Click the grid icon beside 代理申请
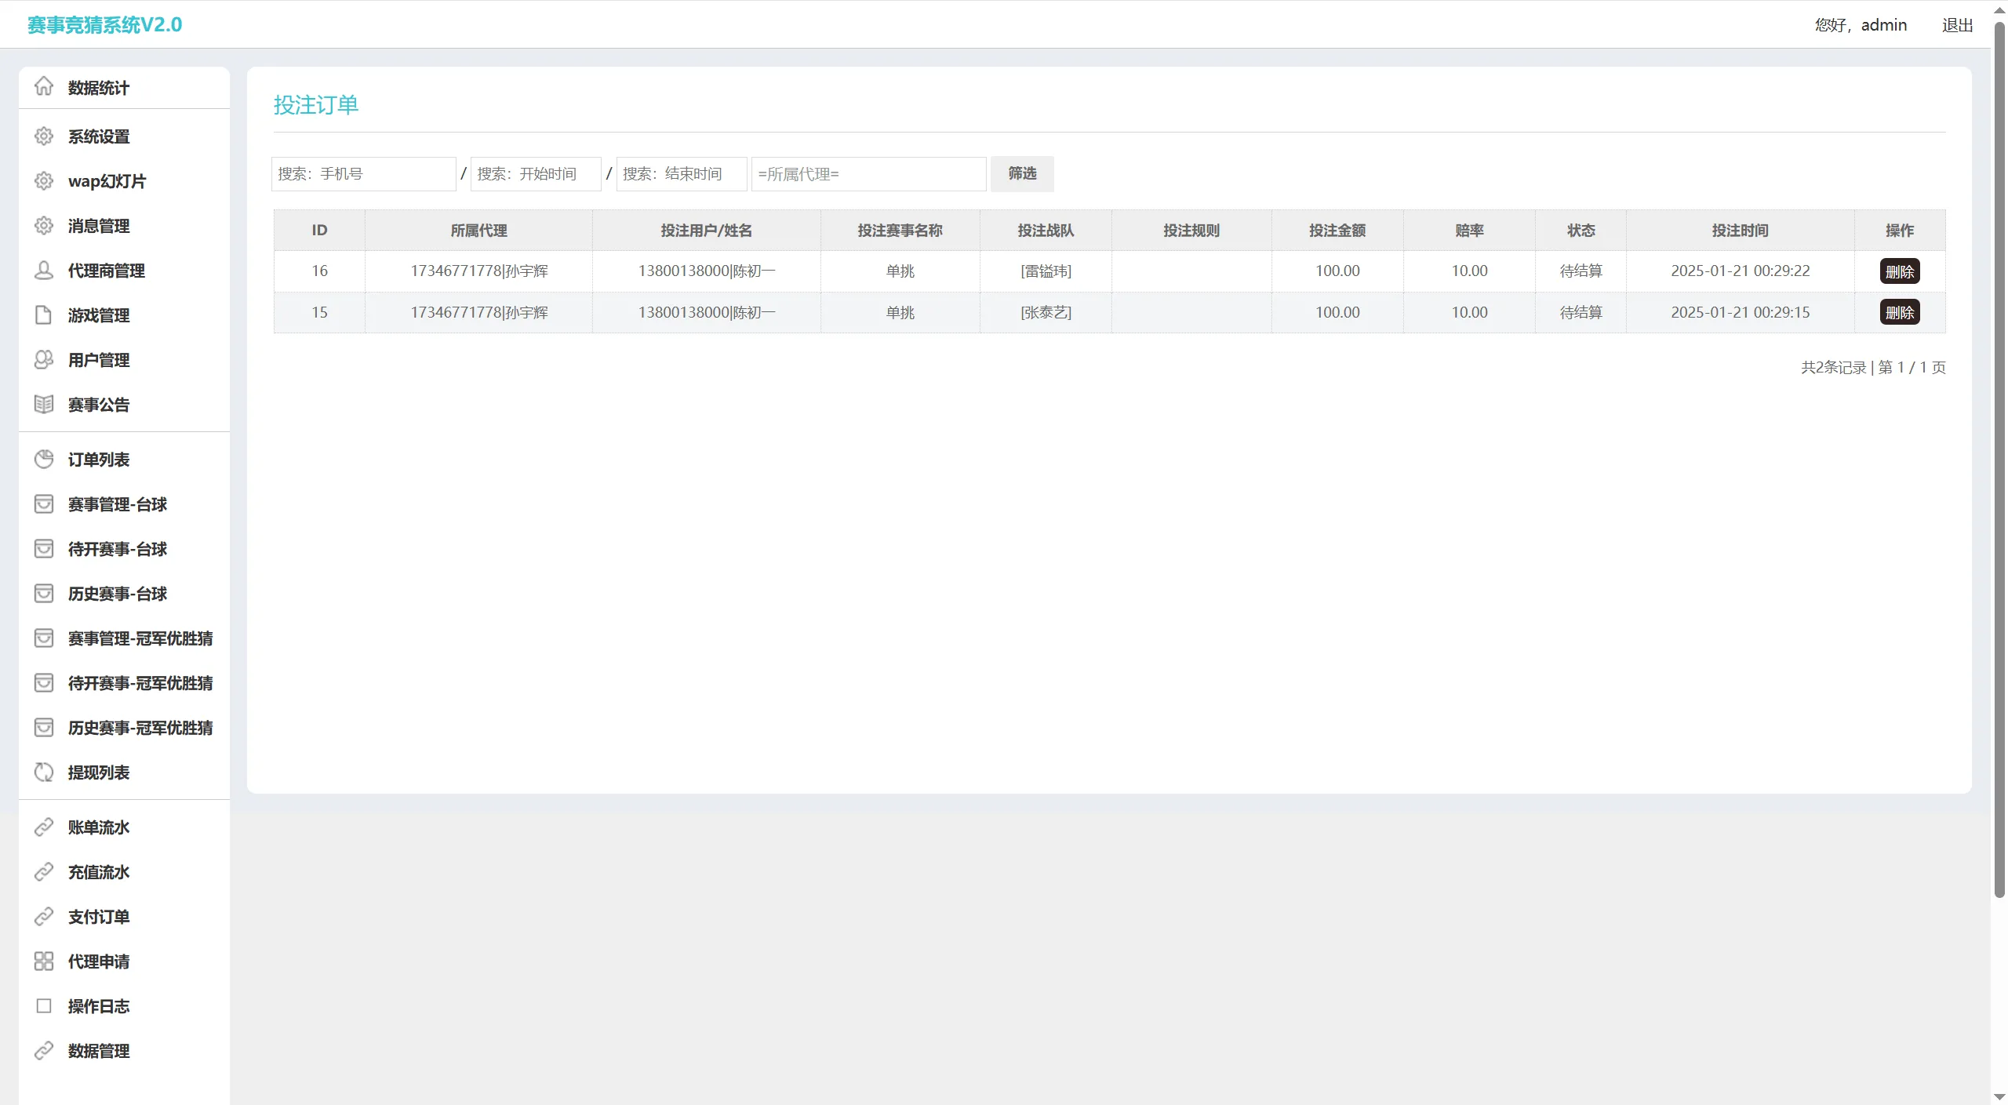The width and height of the screenshot is (2008, 1105). (x=44, y=961)
